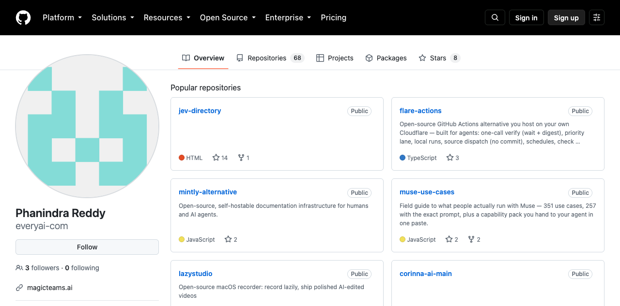Click the cube icon on Packages tab
This screenshot has width=620, height=306.
369,58
